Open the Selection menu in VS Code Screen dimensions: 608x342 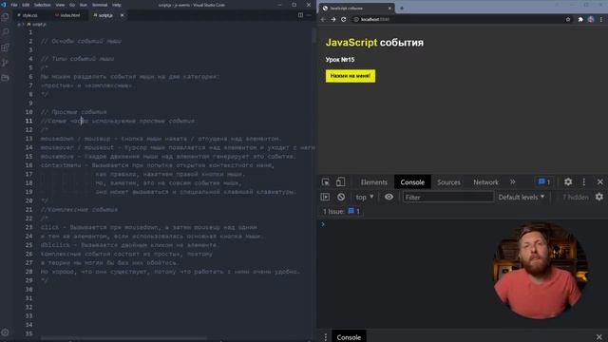coord(42,5)
